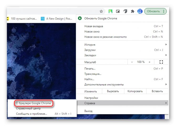Select Найти... find option
Viewport: 176px width, 126px height.
122,79
